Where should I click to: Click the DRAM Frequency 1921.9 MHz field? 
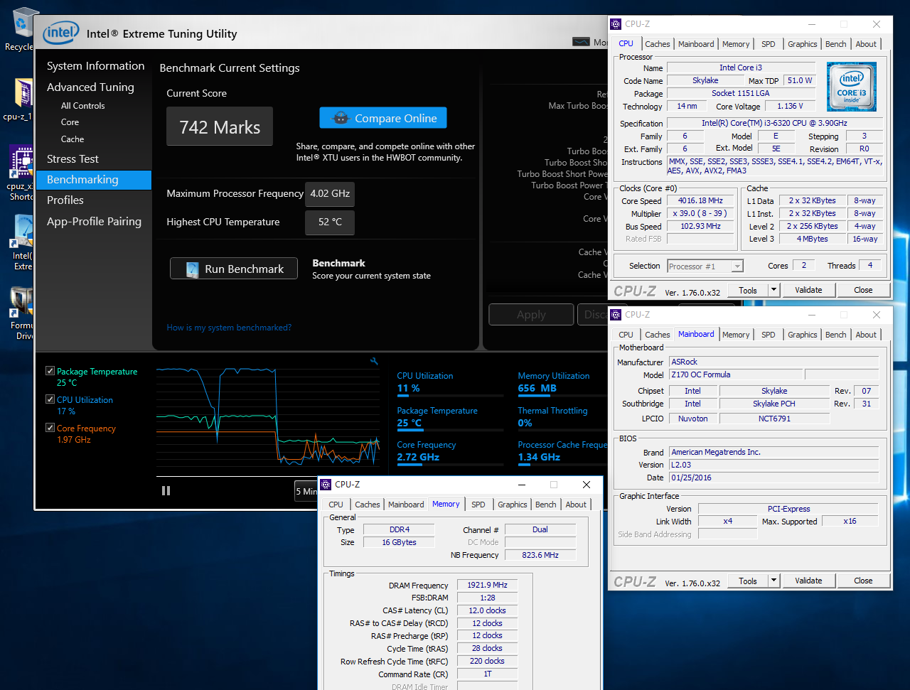(487, 585)
